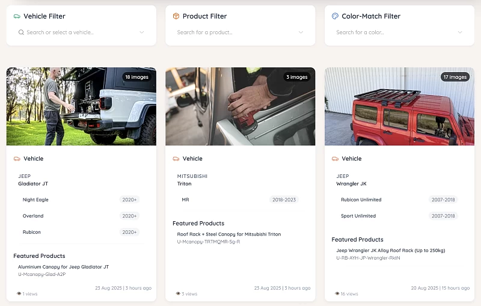Click the vehicle icon on Mitsubishi Triton card
This screenshot has width=481, height=306.
point(176,159)
